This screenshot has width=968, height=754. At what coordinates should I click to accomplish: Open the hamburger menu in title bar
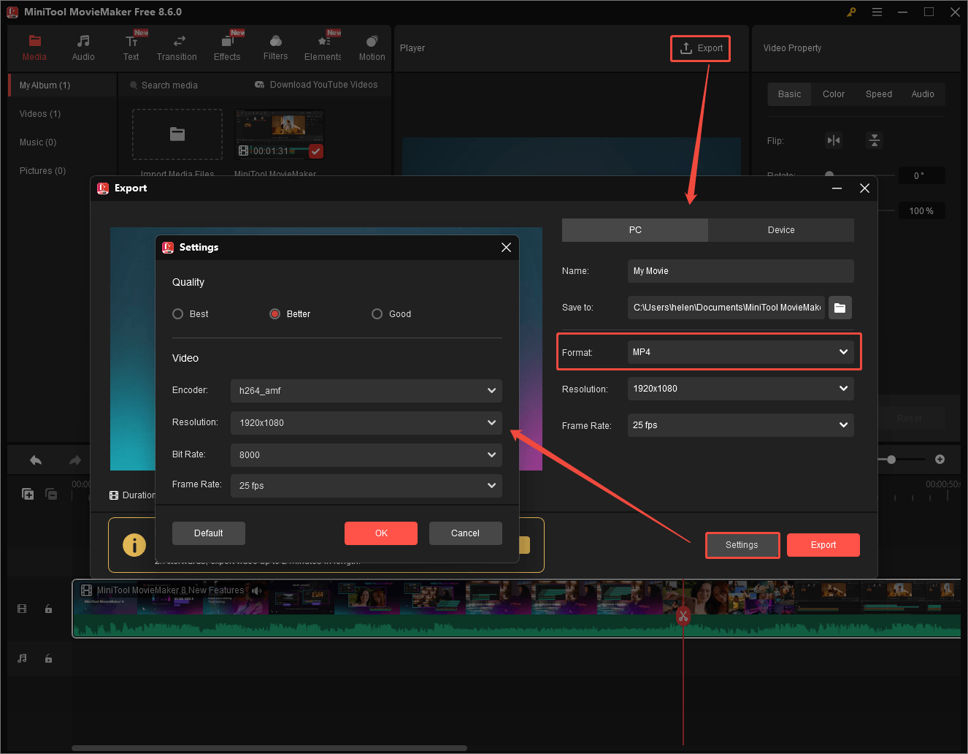click(877, 12)
